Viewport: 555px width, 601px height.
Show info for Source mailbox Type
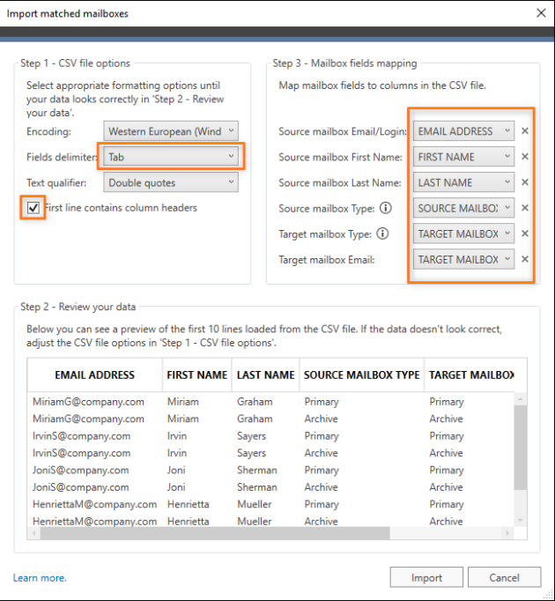tap(386, 208)
